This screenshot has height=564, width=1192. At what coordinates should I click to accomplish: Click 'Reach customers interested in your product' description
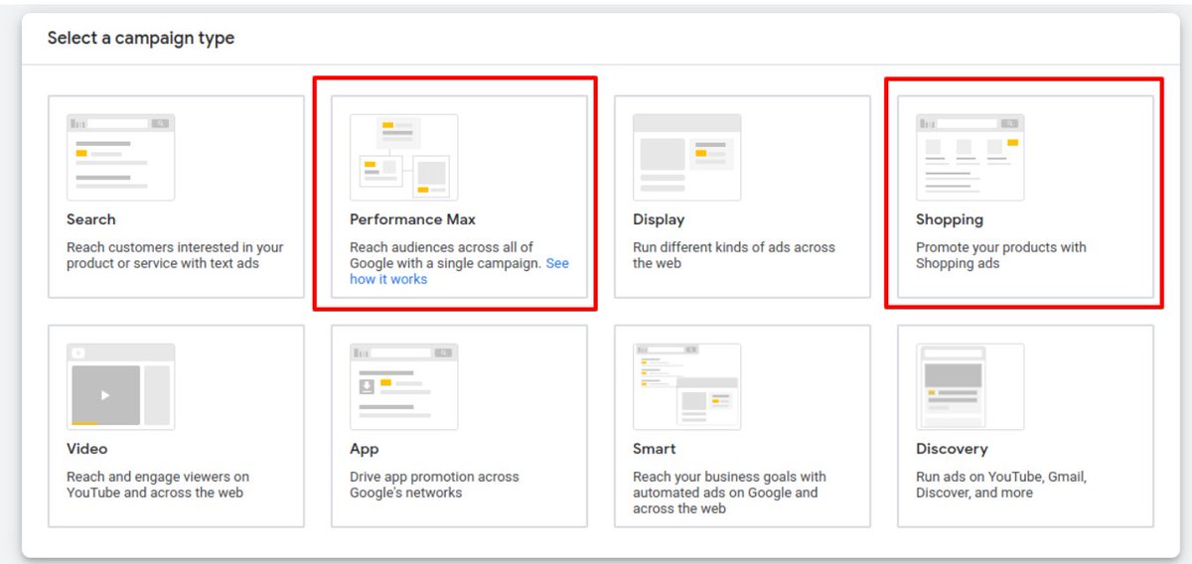(175, 255)
